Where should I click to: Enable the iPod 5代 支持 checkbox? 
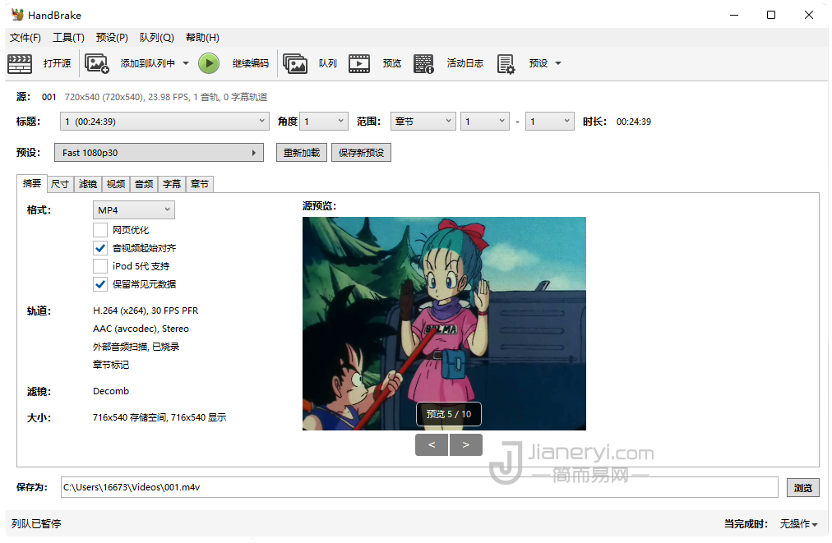[100, 266]
